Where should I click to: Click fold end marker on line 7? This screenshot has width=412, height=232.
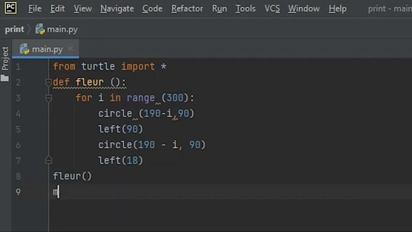48,160
